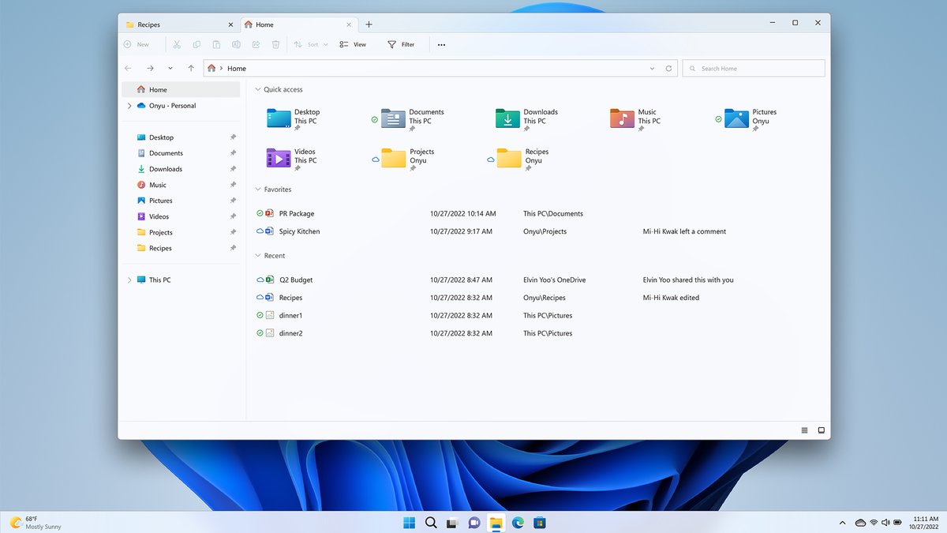The width and height of the screenshot is (947, 533).
Task: Go back with the back arrow
Action: pos(129,69)
